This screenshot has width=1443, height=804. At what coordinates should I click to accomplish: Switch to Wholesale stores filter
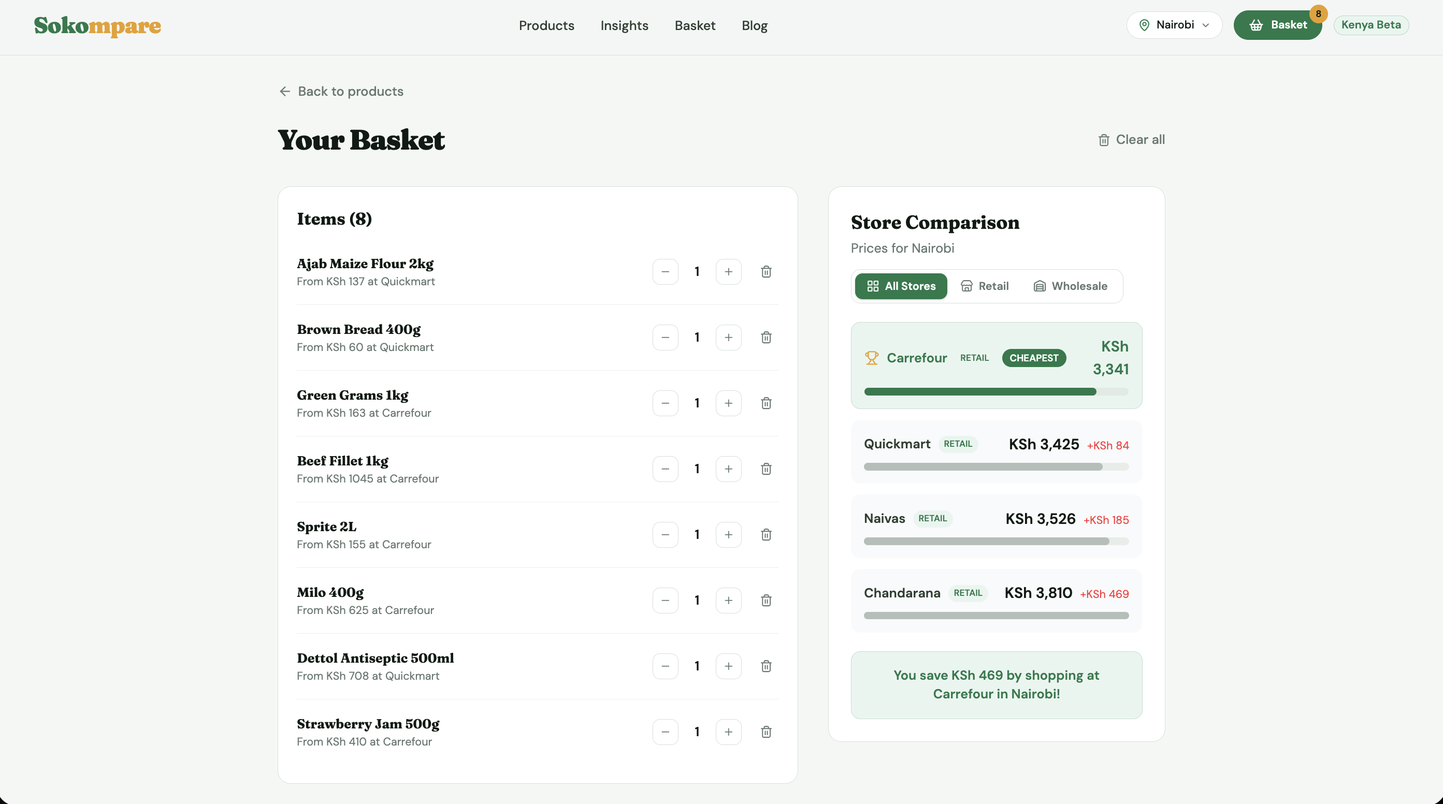pos(1071,286)
